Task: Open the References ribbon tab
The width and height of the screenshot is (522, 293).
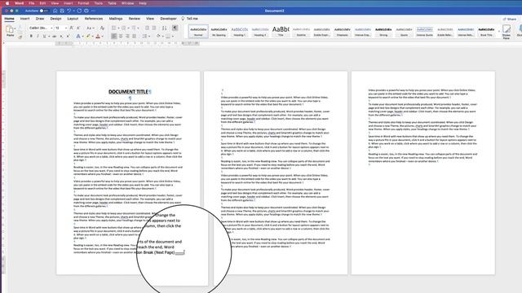Action: 94,19
